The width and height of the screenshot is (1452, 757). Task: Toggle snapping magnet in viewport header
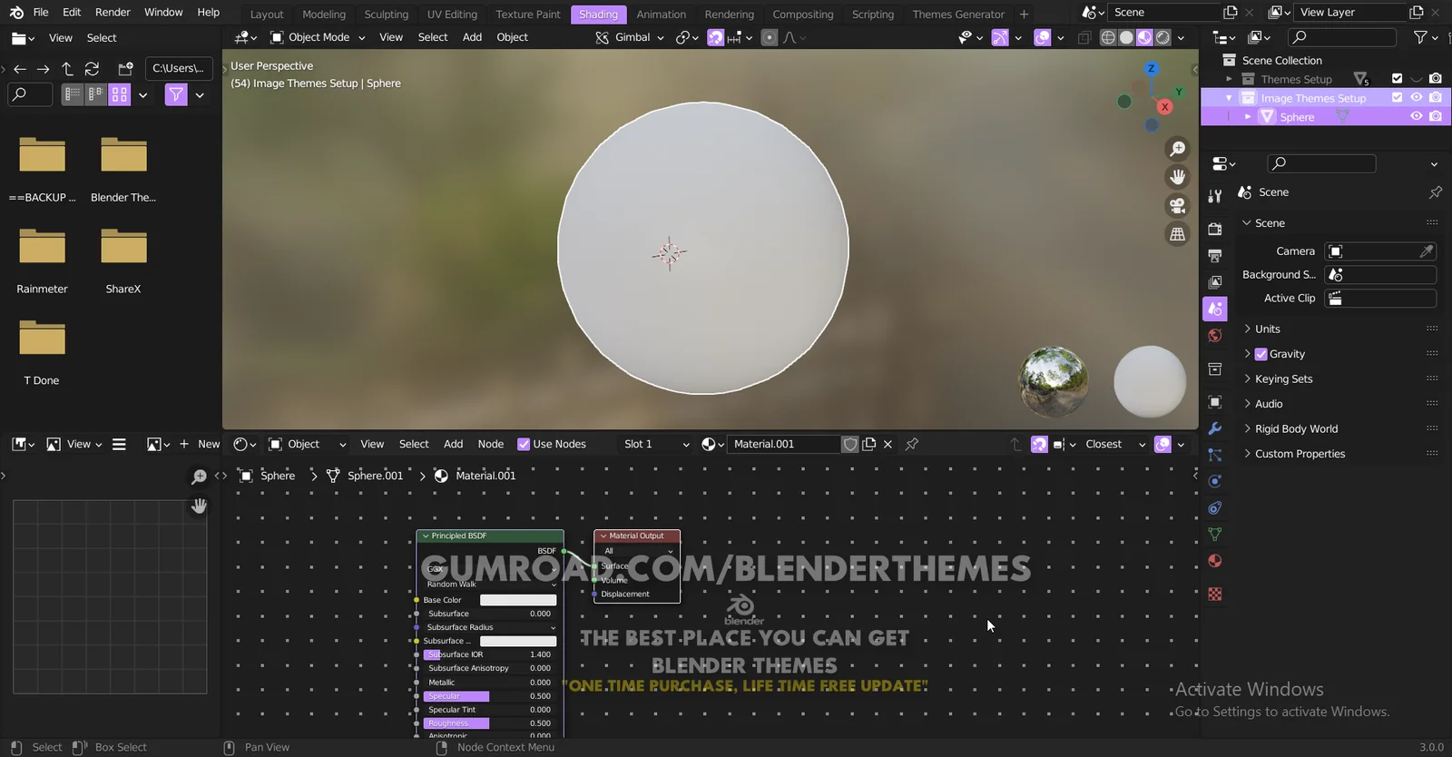click(x=716, y=37)
